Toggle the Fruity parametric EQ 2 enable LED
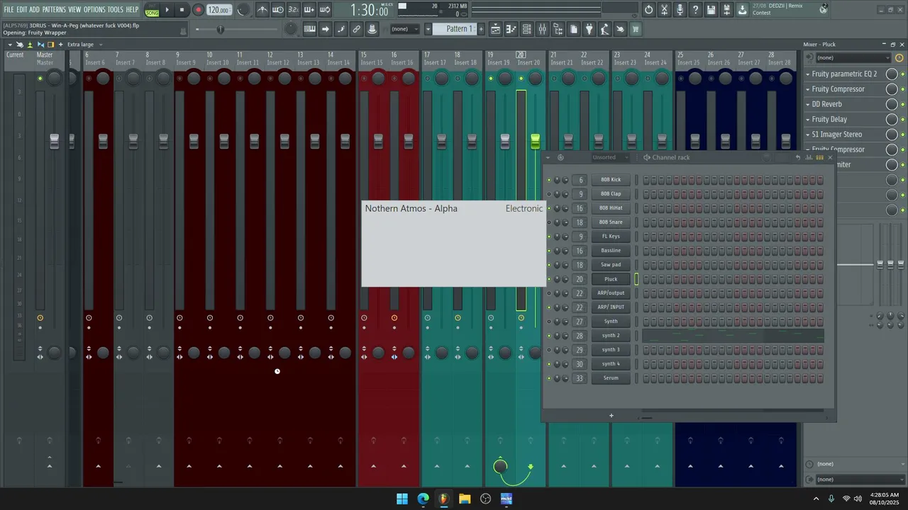The image size is (908, 510). tap(902, 74)
